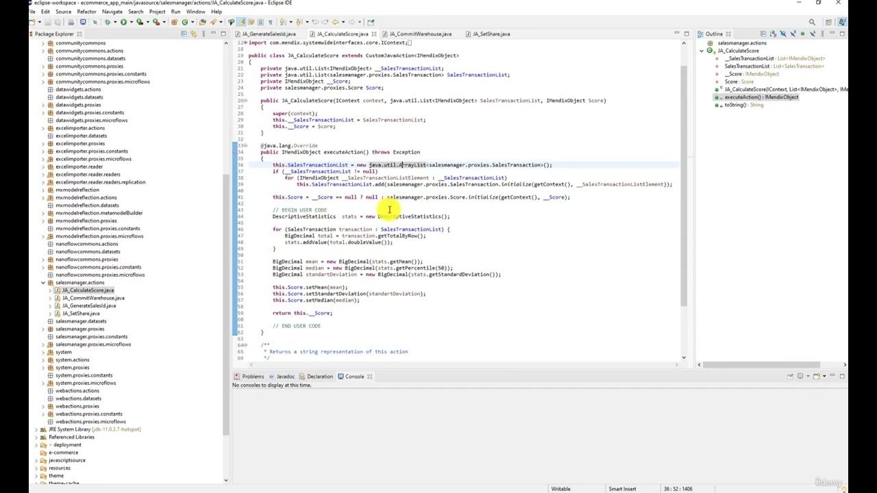The image size is (877, 493).
Task: Click the Debug toolbar button
Action: coord(108,22)
